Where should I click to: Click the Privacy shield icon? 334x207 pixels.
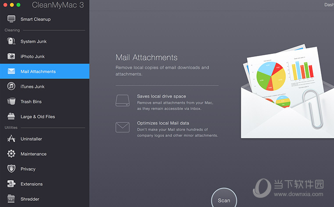click(11, 169)
